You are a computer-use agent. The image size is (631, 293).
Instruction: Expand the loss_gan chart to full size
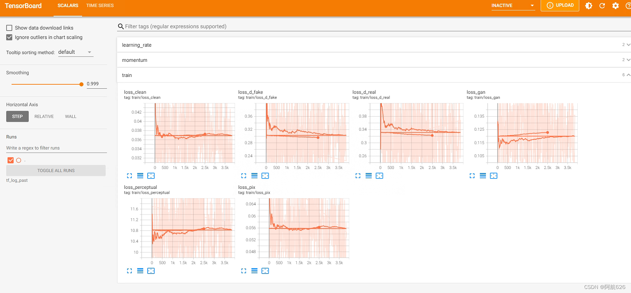coord(472,176)
